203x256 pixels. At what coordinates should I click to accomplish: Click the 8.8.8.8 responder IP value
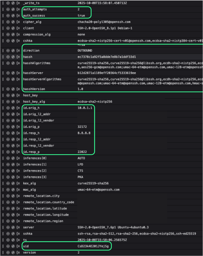pos(84,133)
